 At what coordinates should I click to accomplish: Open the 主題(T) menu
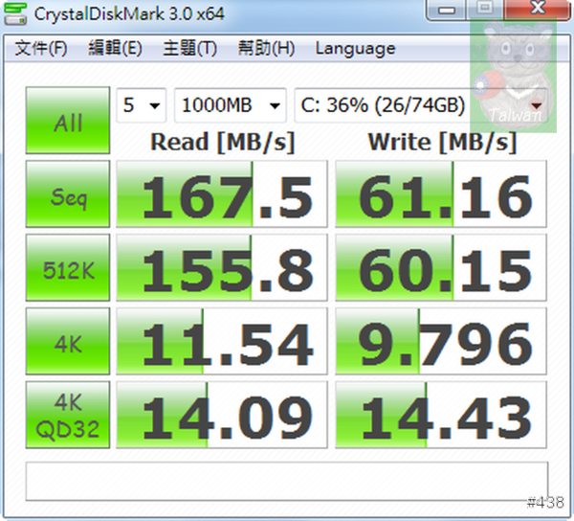[190, 48]
